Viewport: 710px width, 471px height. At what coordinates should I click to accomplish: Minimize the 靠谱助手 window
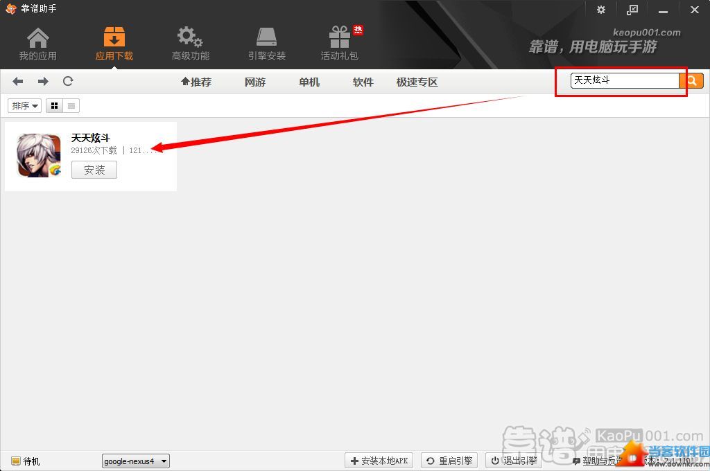pos(664,10)
